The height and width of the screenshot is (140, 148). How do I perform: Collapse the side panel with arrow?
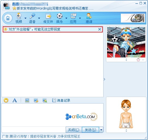(x=104, y=79)
